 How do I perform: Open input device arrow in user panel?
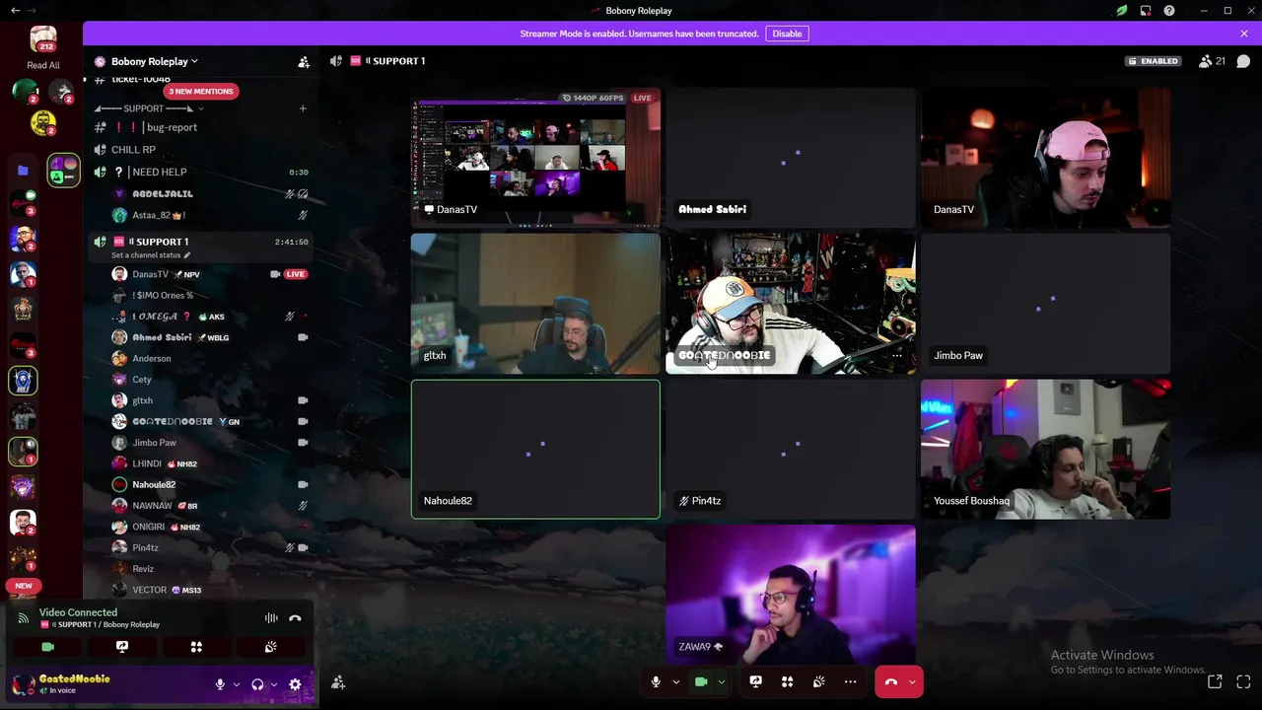(237, 683)
